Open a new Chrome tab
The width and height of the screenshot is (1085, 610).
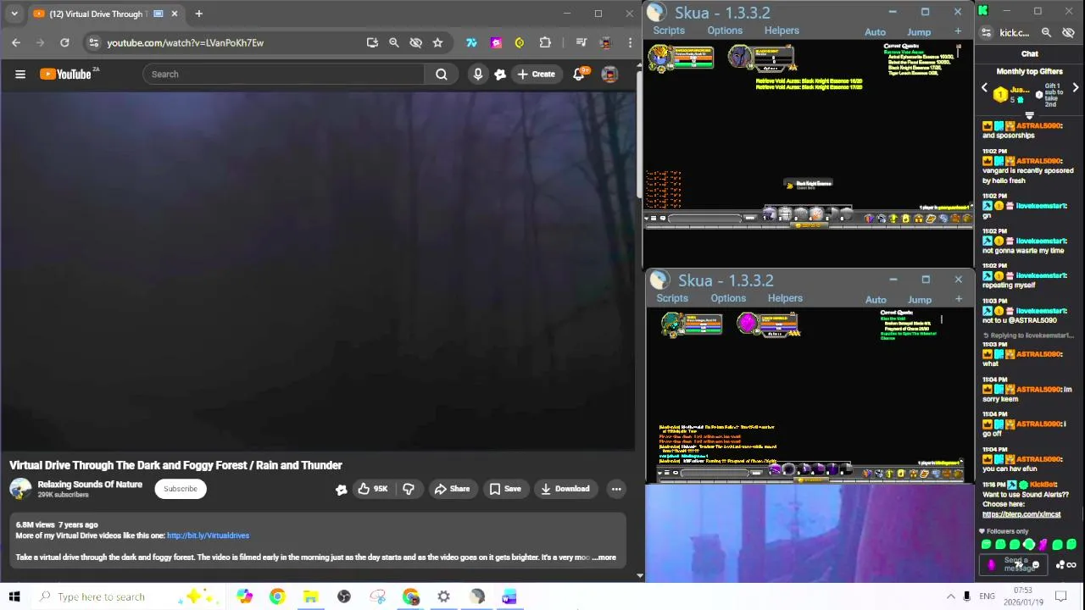point(199,14)
